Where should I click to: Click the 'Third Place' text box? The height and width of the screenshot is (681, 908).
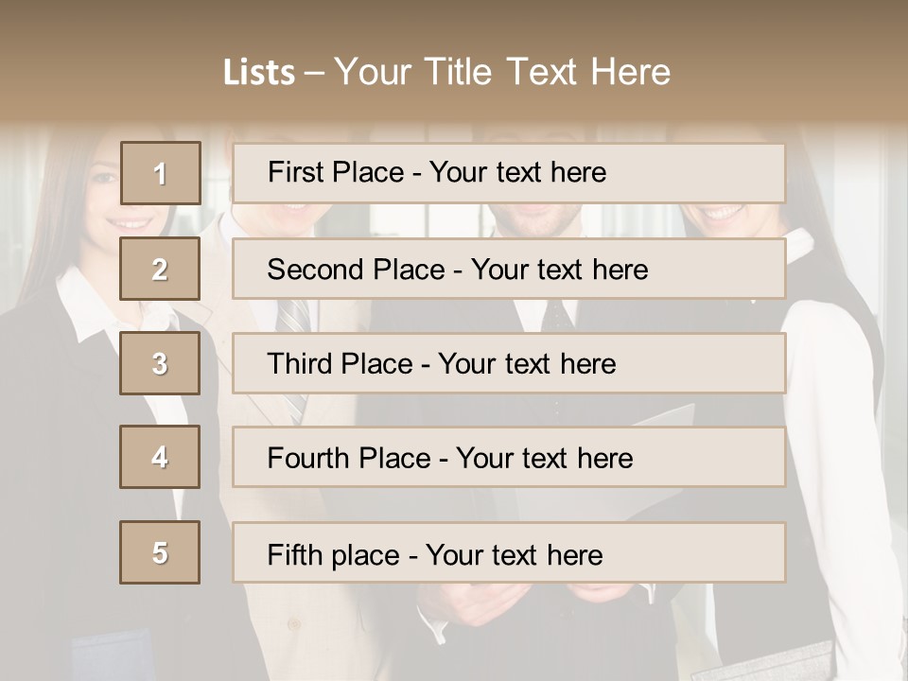tap(509, 363)
